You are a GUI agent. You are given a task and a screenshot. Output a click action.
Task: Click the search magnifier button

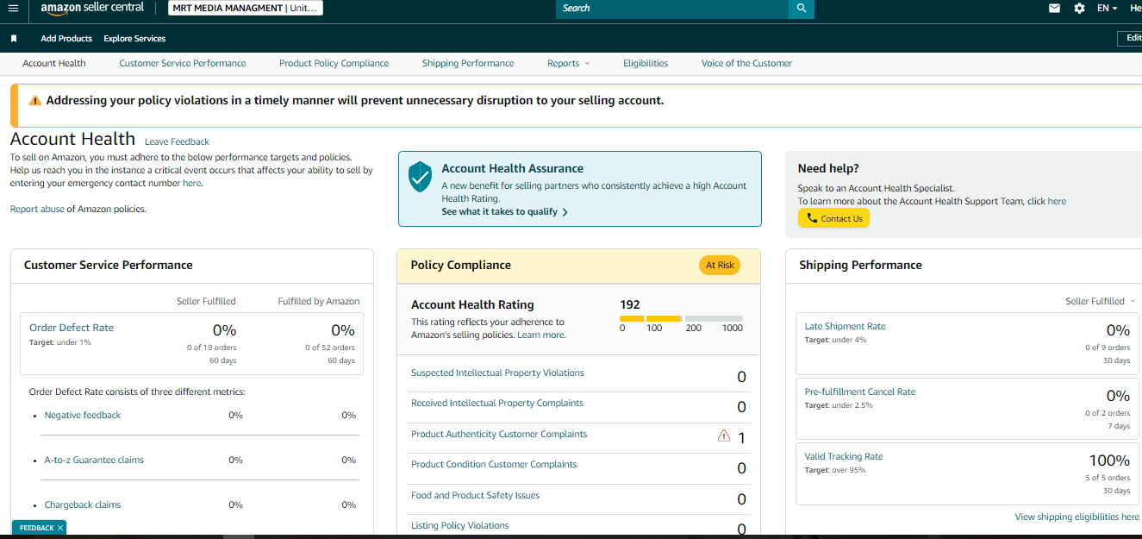[x=802, y=9]
